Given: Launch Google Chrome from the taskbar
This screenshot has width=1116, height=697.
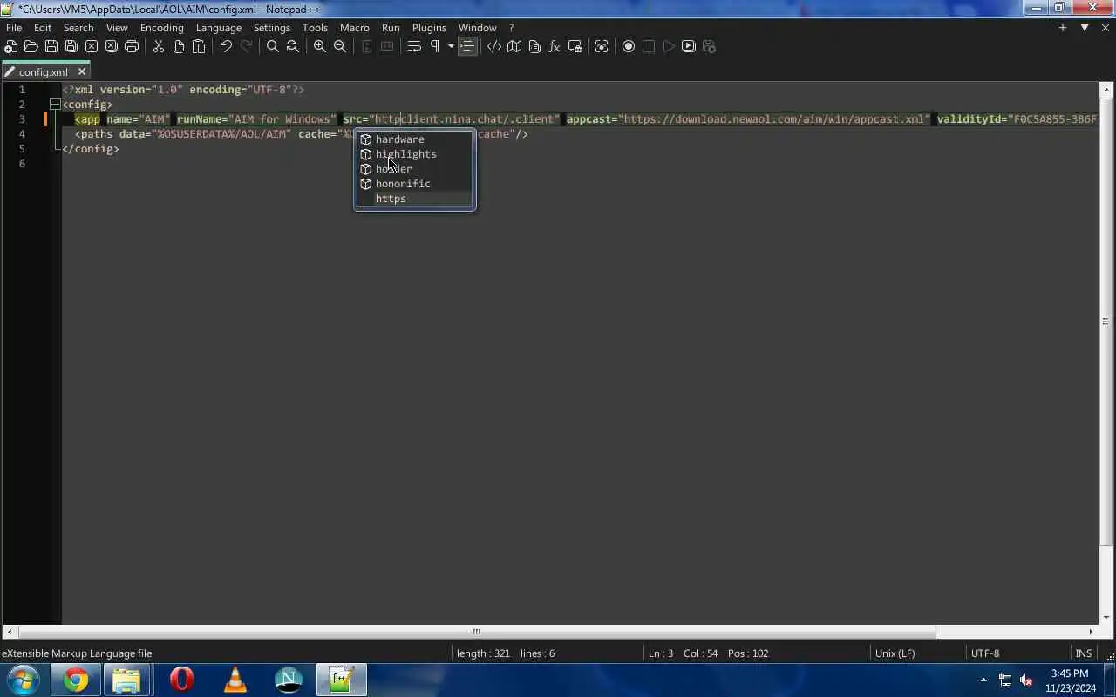Looking at the screenshot, I should tap(76, 680).
